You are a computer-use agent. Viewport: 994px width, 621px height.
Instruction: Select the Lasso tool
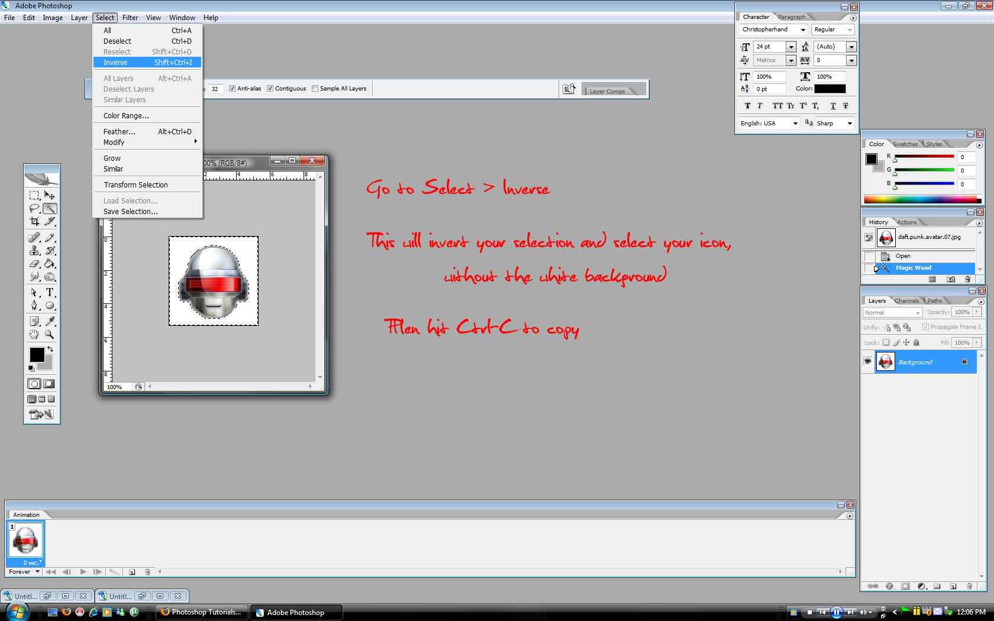(x=34, y=208)
